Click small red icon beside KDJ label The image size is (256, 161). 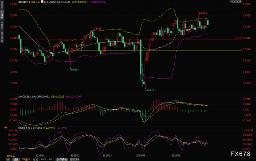[x=6, y=128]
